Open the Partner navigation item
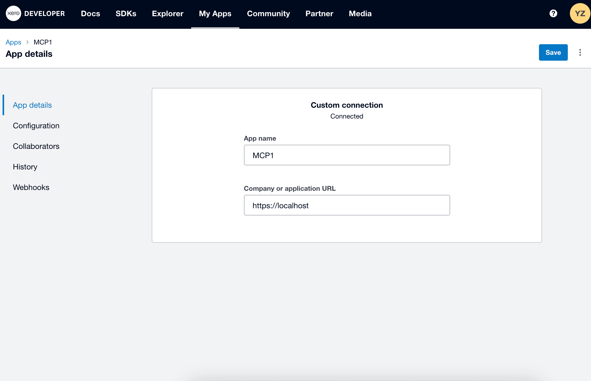591x381 pixels. pos(319,13)
